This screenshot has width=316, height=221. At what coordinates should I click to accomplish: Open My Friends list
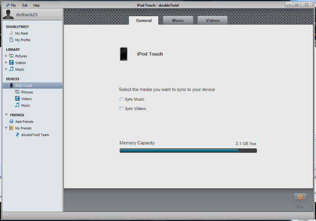[23, 128]
